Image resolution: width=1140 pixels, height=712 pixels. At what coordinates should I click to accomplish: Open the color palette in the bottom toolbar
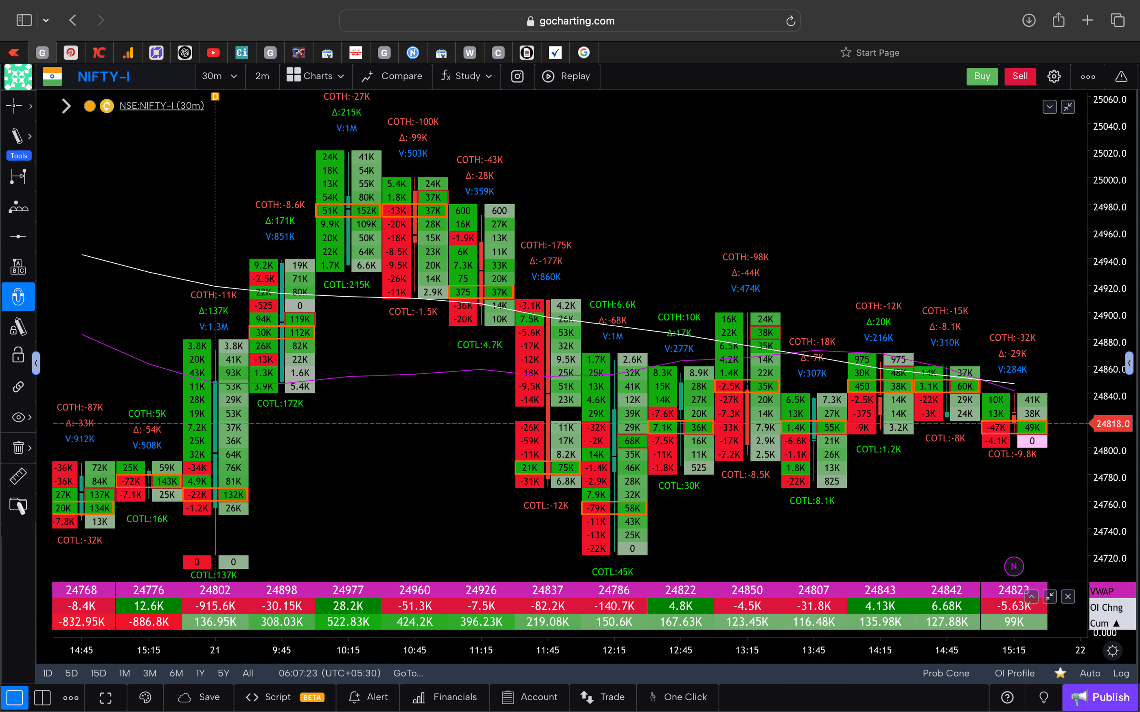coord(145,697)
